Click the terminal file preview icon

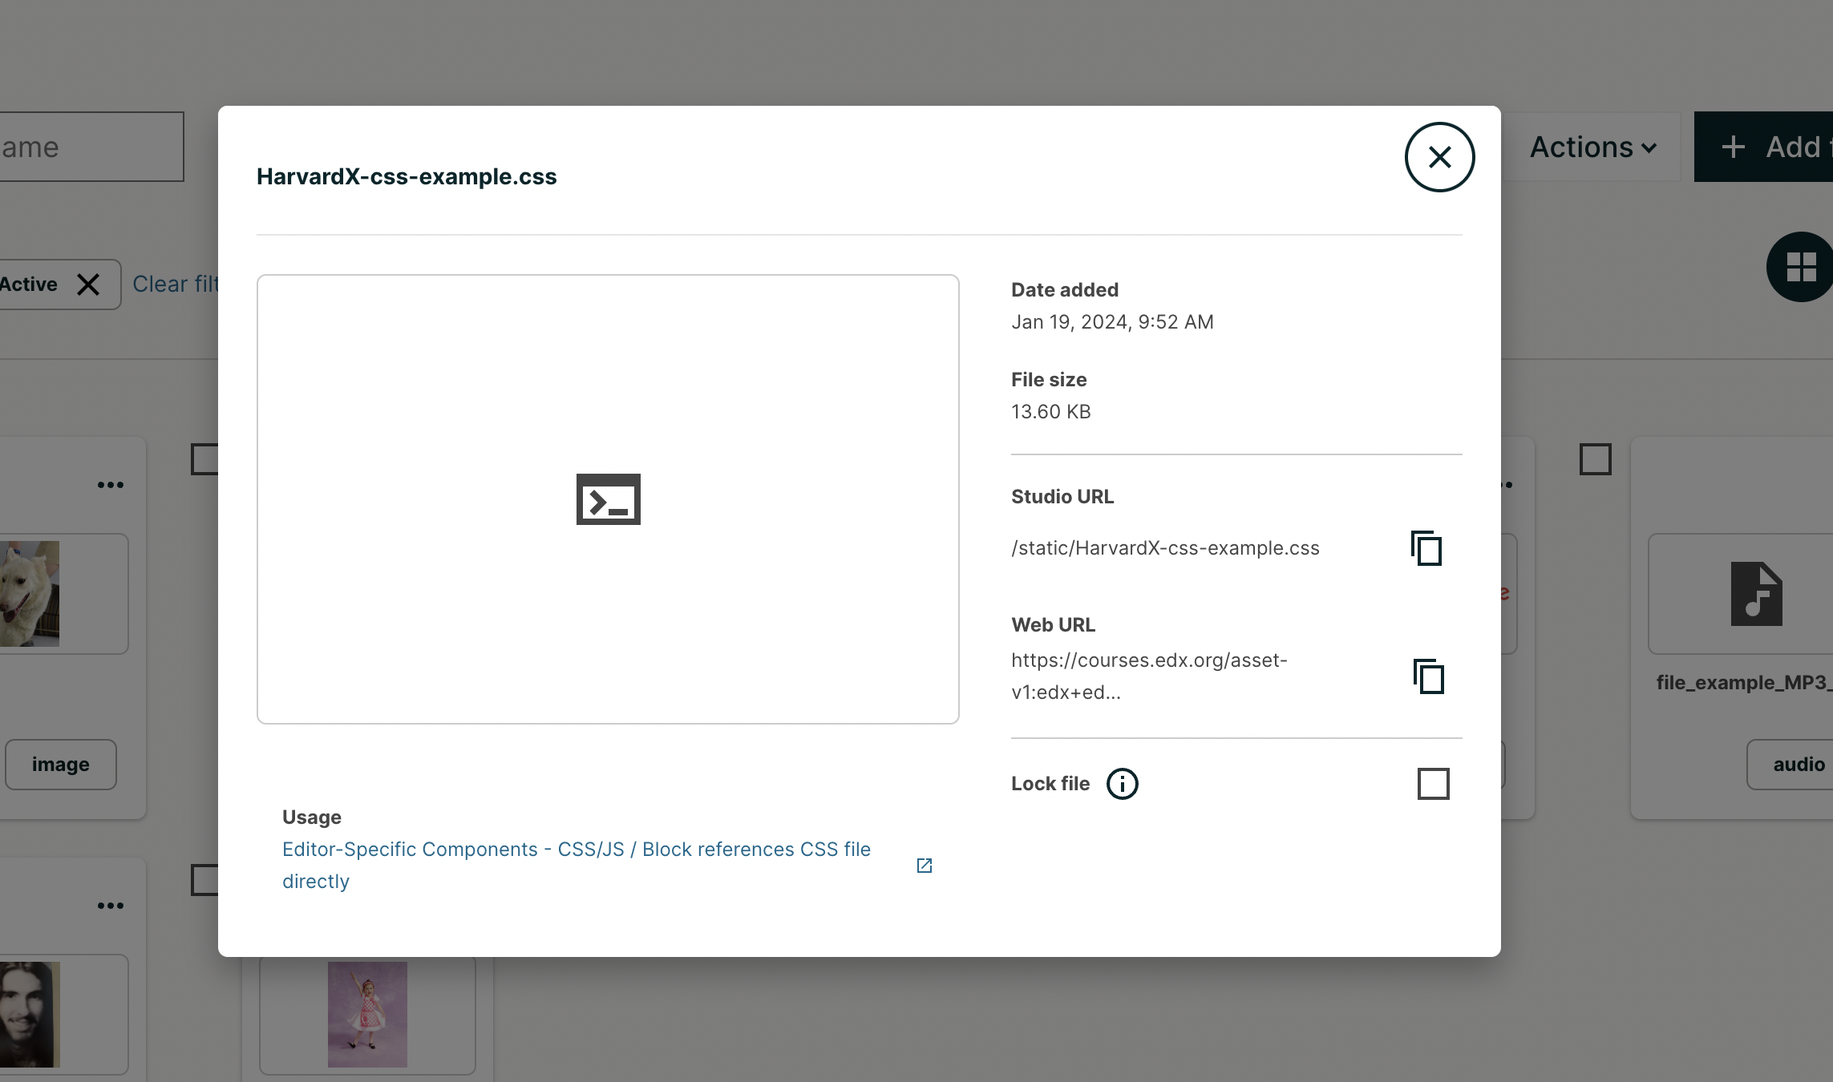(x=608, y=499)
